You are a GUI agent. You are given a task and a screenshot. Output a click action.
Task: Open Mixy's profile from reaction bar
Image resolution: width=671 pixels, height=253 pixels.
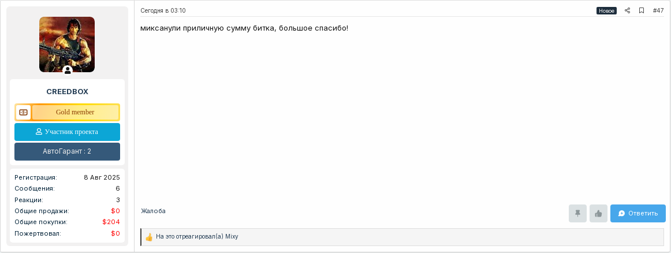(x=232, y=236)
